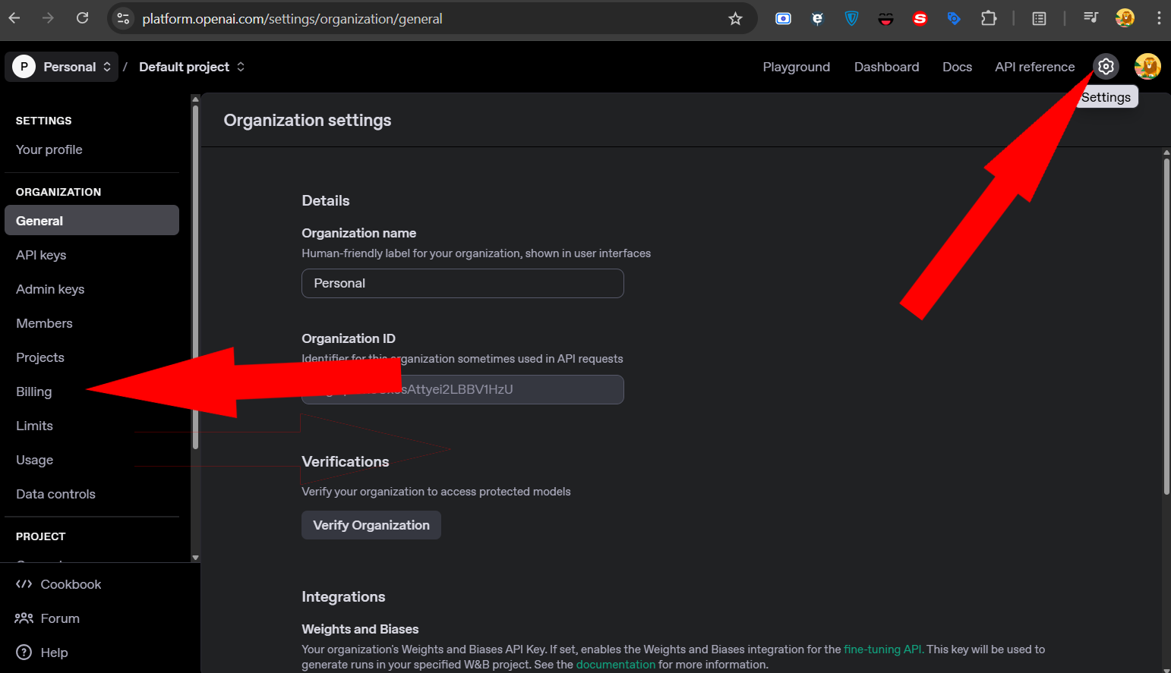Open the Settings gear icon

click(1106, 67)
